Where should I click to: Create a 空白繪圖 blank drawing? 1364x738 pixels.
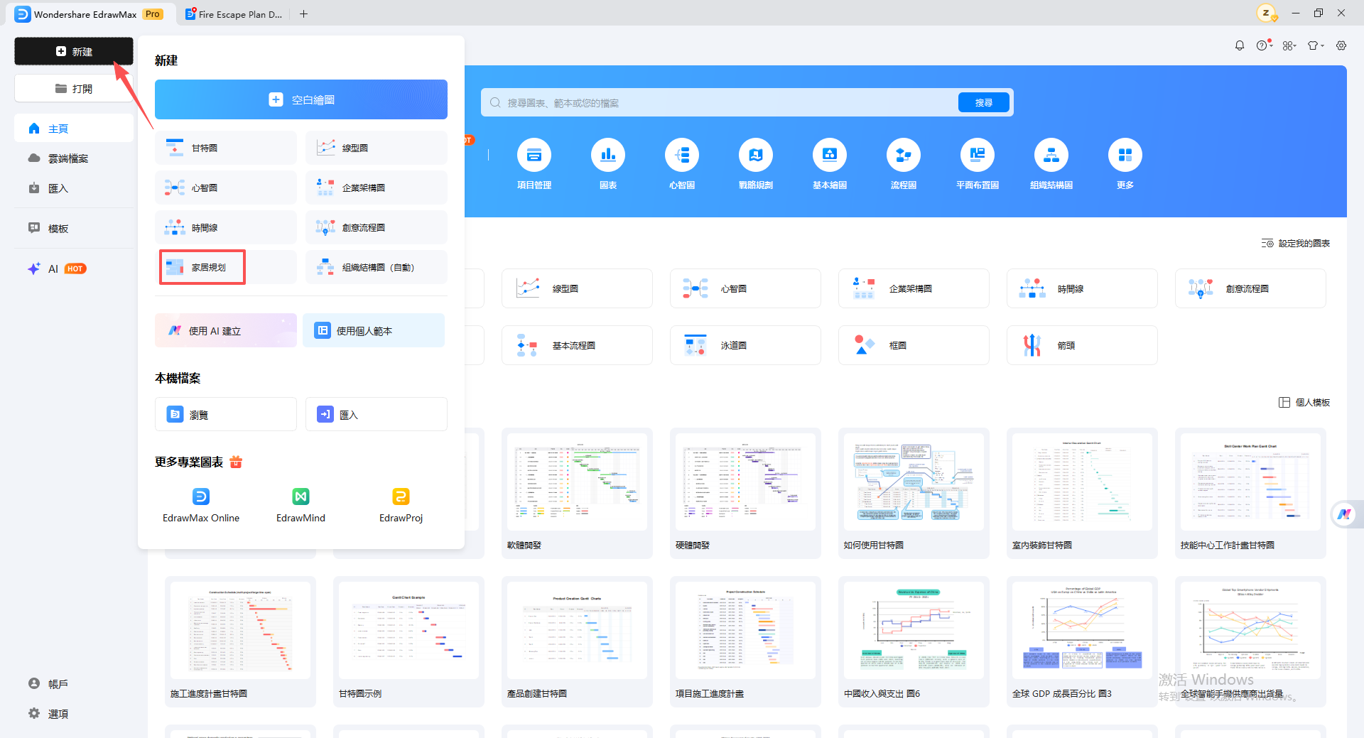[301, 99]
